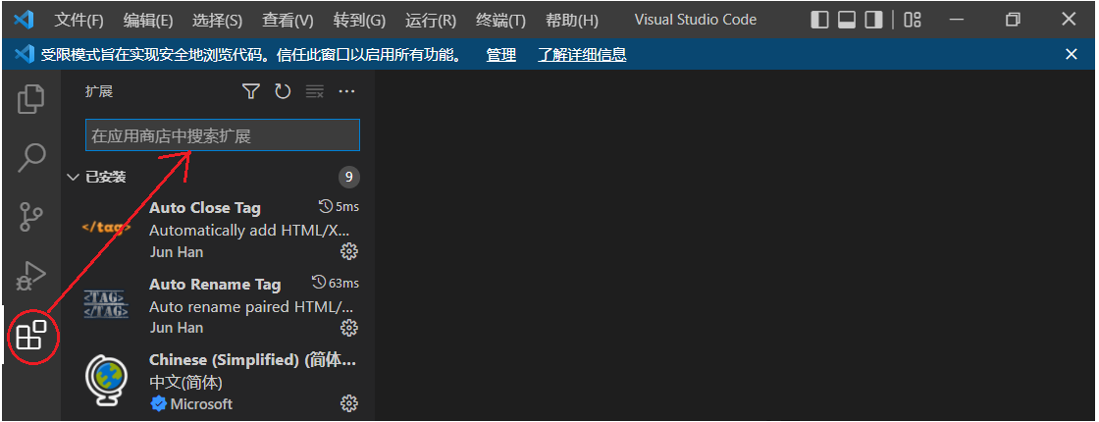
Task: Open the 转到(G) menu
Action: pos(359,21)
